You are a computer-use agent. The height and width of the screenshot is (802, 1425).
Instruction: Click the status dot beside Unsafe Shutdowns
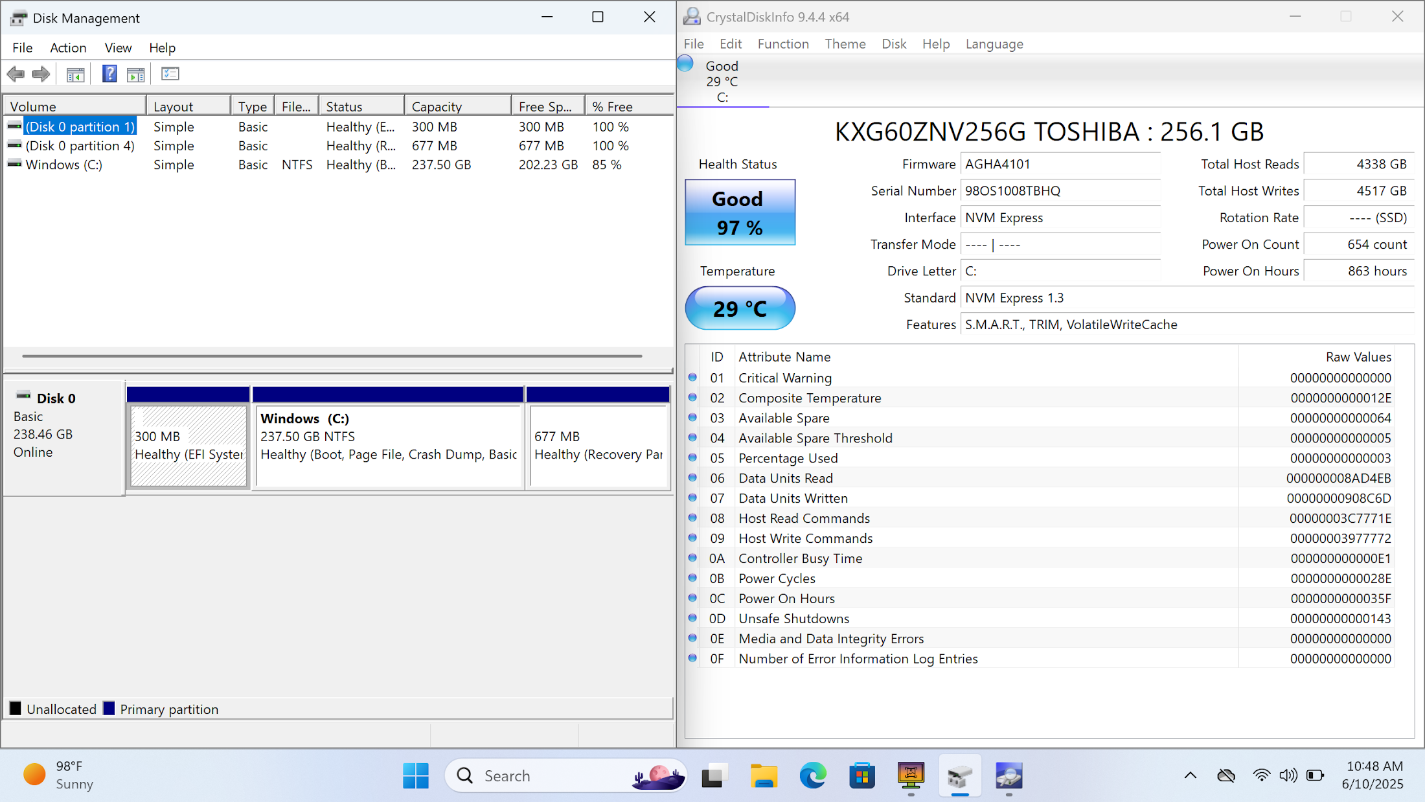[x=692, y=618]
